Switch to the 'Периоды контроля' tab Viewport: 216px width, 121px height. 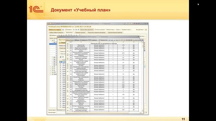coord(80,33)
